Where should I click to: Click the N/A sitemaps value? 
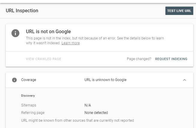(88, 105)
